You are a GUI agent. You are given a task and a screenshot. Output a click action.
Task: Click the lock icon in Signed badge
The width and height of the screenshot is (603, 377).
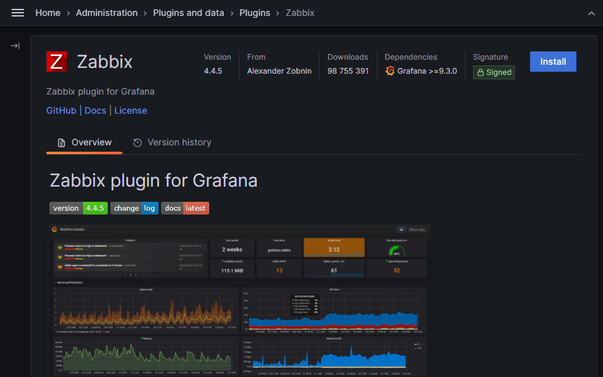coord(481,72)
